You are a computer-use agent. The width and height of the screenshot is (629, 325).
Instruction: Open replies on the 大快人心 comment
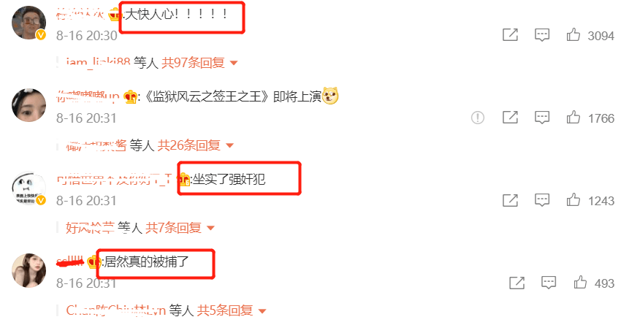[542, 35]
